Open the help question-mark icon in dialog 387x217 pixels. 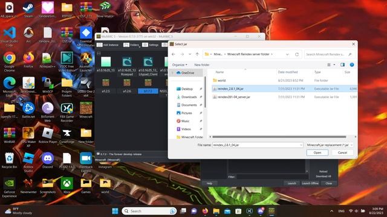point(352,64)
